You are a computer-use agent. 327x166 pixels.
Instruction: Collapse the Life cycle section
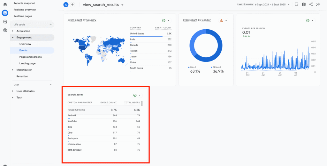(50, 25)
